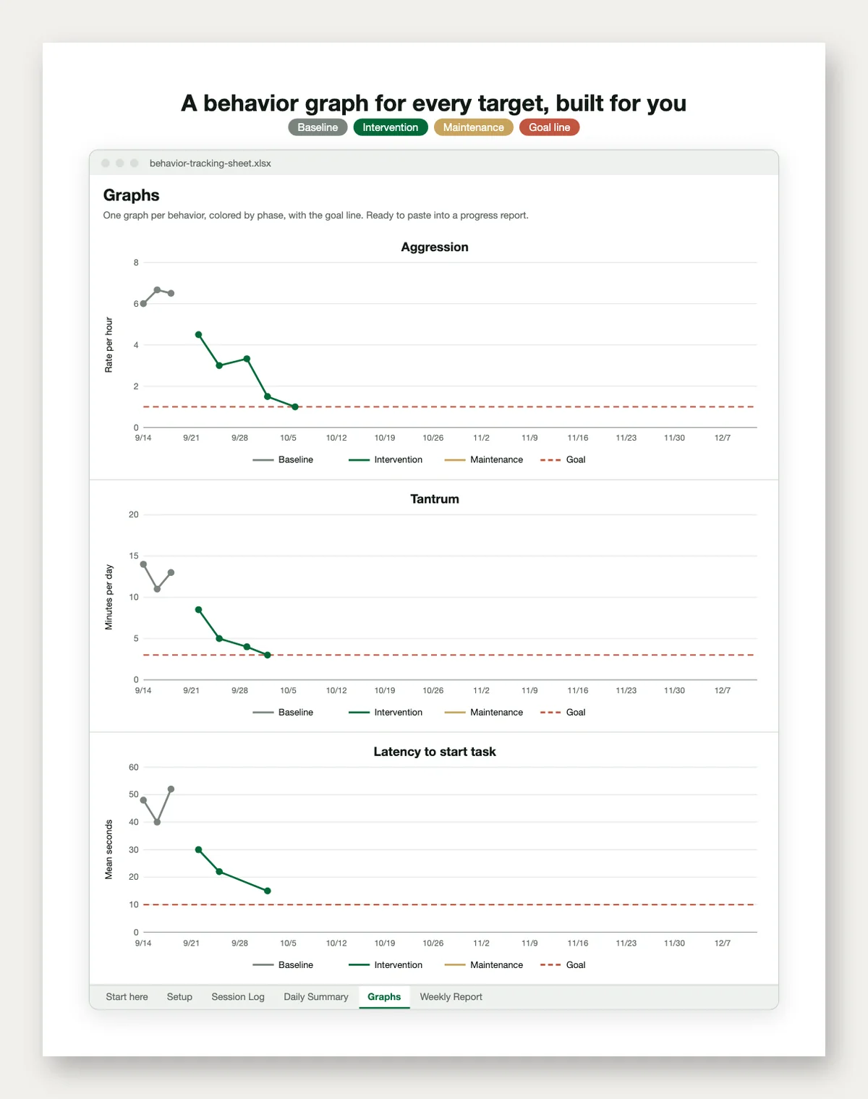Viewport: 868px width, 1099px height.
Task: Click the page headline about behavior graphs
Action: pyautogui.click(x=434, y=103)
